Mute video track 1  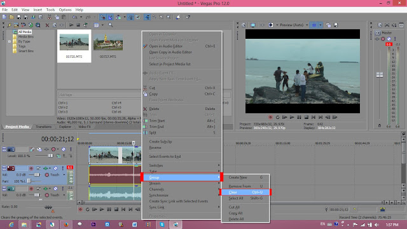pos(64,149)
